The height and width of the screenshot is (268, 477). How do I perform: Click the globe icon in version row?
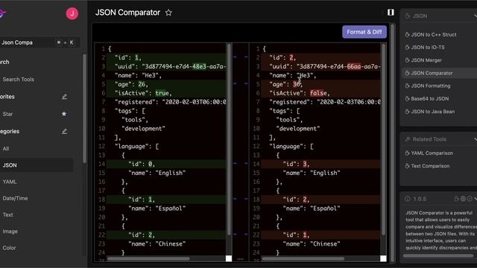[463, 199]
